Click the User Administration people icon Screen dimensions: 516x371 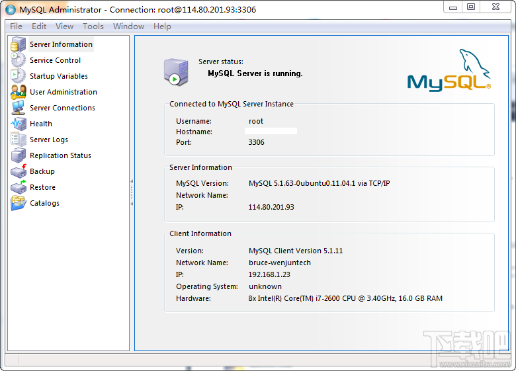pyautogui.click(x=18, y=92)
